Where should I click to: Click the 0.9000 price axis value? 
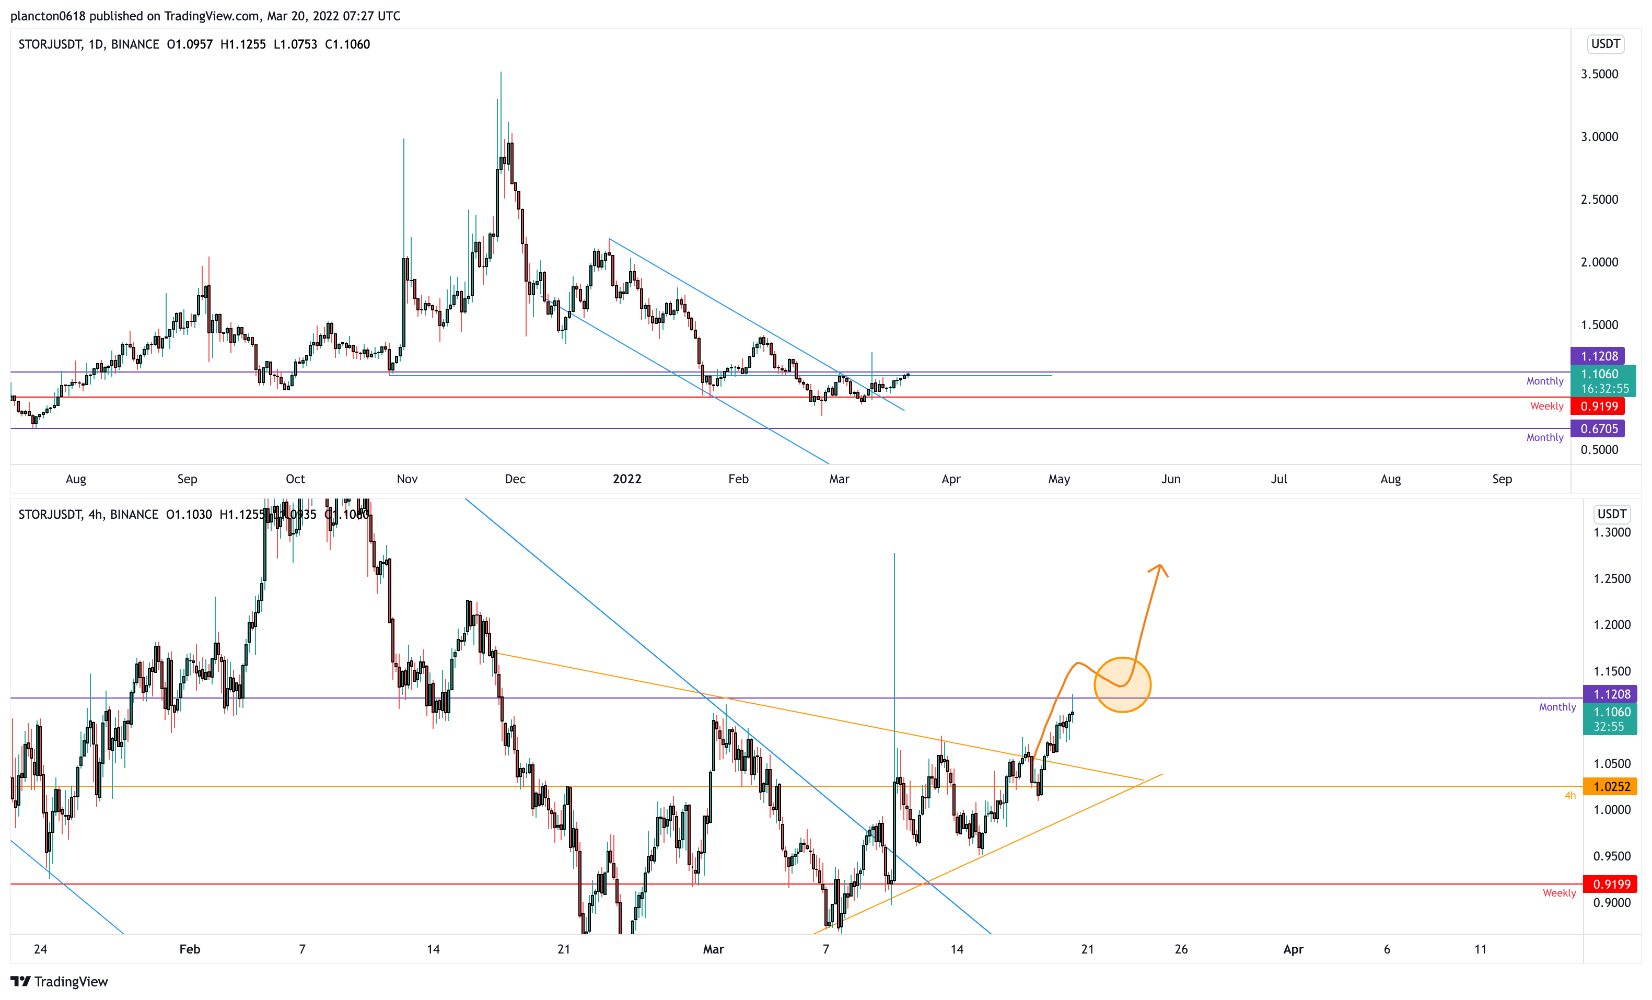[1612, 903]
